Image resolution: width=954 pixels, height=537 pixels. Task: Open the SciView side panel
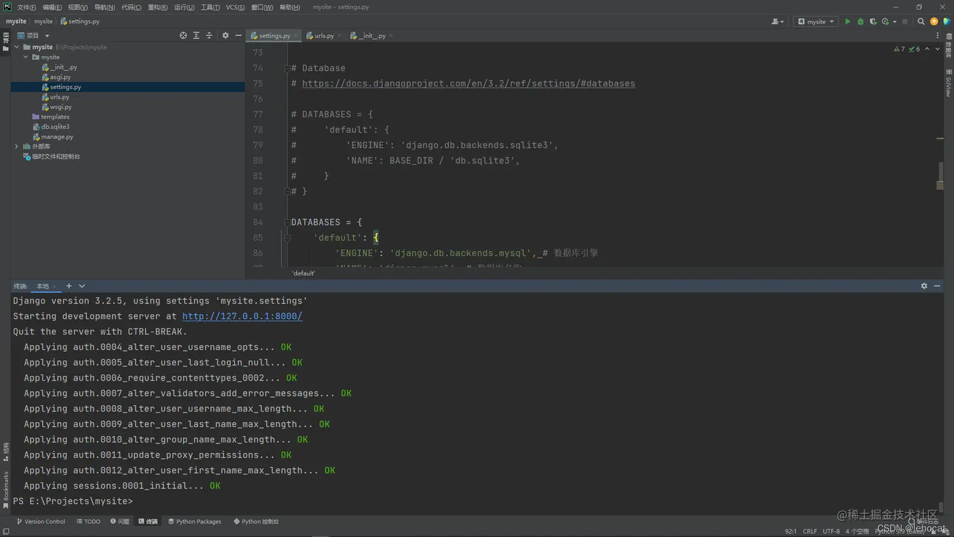[948, 83]
